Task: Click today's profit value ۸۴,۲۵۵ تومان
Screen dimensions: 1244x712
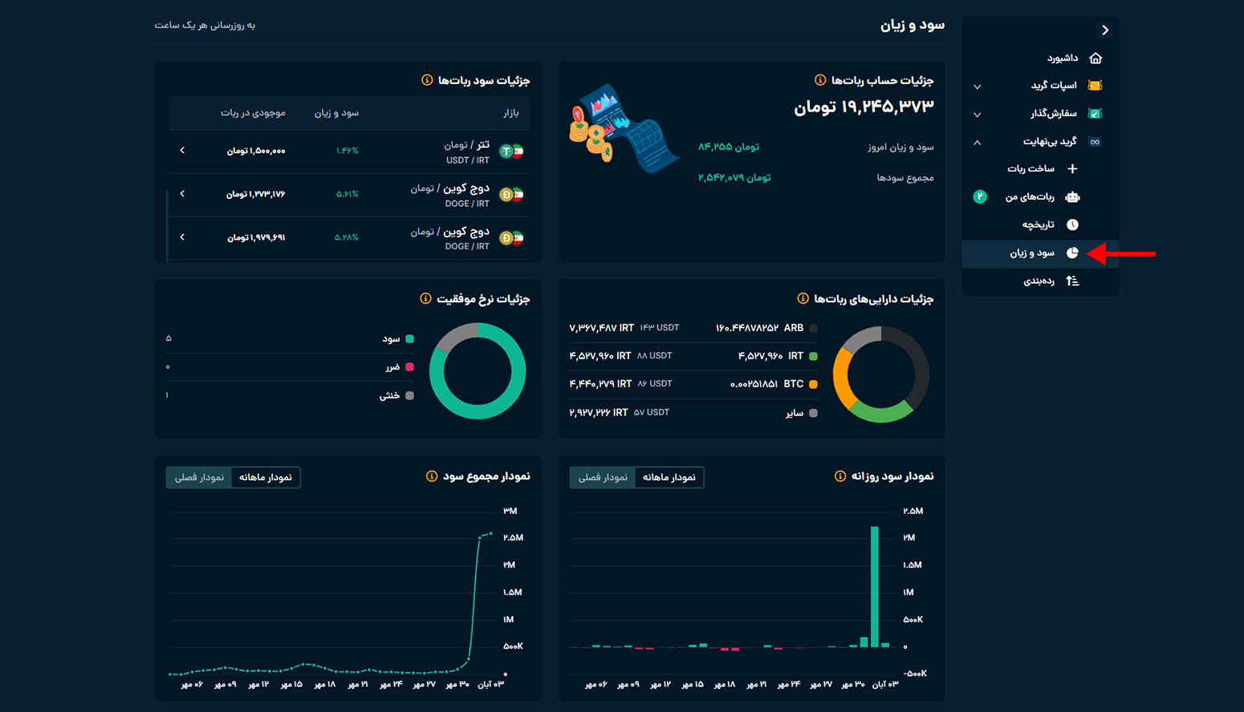Action: tap(729, 147)
